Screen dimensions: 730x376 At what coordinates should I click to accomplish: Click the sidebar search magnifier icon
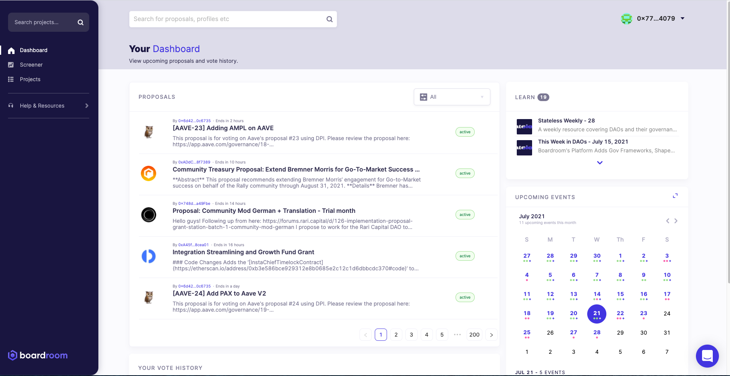click(80, 22)
